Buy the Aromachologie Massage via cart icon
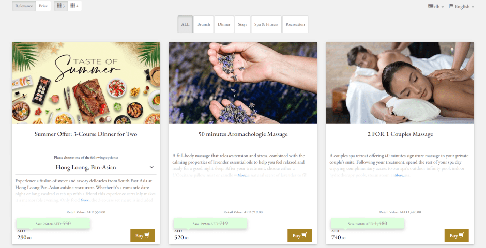The image size is (486, 248). 305,235
